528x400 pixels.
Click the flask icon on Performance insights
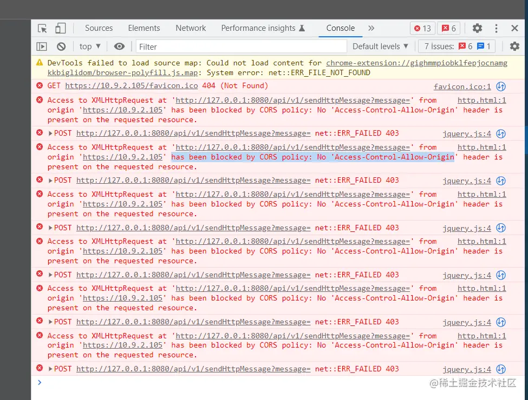click(302, 28)
